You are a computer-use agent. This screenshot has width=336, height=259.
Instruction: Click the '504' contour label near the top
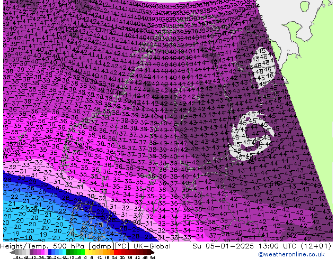254,6
